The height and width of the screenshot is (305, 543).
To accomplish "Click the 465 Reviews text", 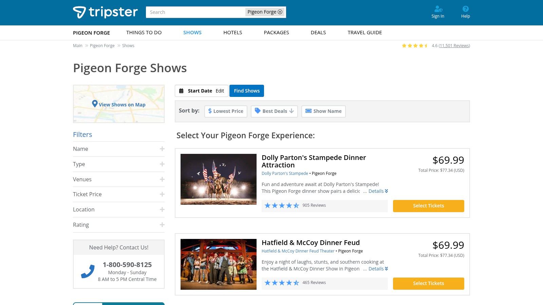I will point(314,283).
